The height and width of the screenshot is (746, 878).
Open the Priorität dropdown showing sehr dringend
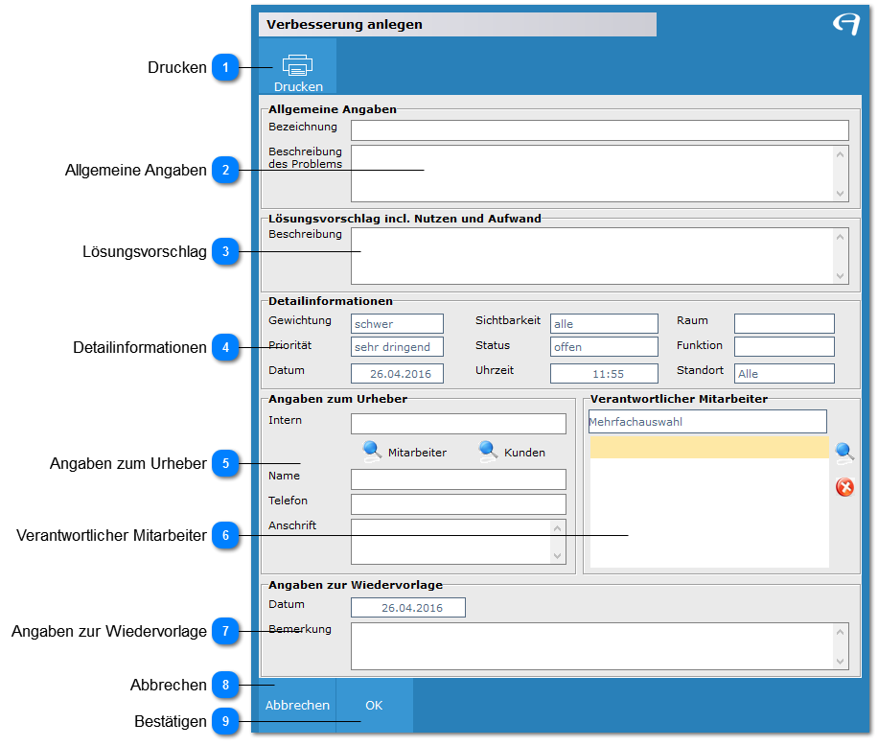point(397,347)
